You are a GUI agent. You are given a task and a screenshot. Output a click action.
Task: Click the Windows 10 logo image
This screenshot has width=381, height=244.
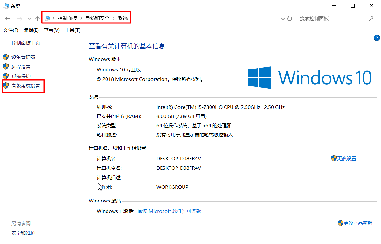(310, 77)
